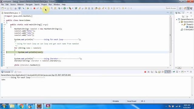Screen dimensions: 194x109
Task: Click the red Terminate icon in main toolbar
Action: point(34,8)
